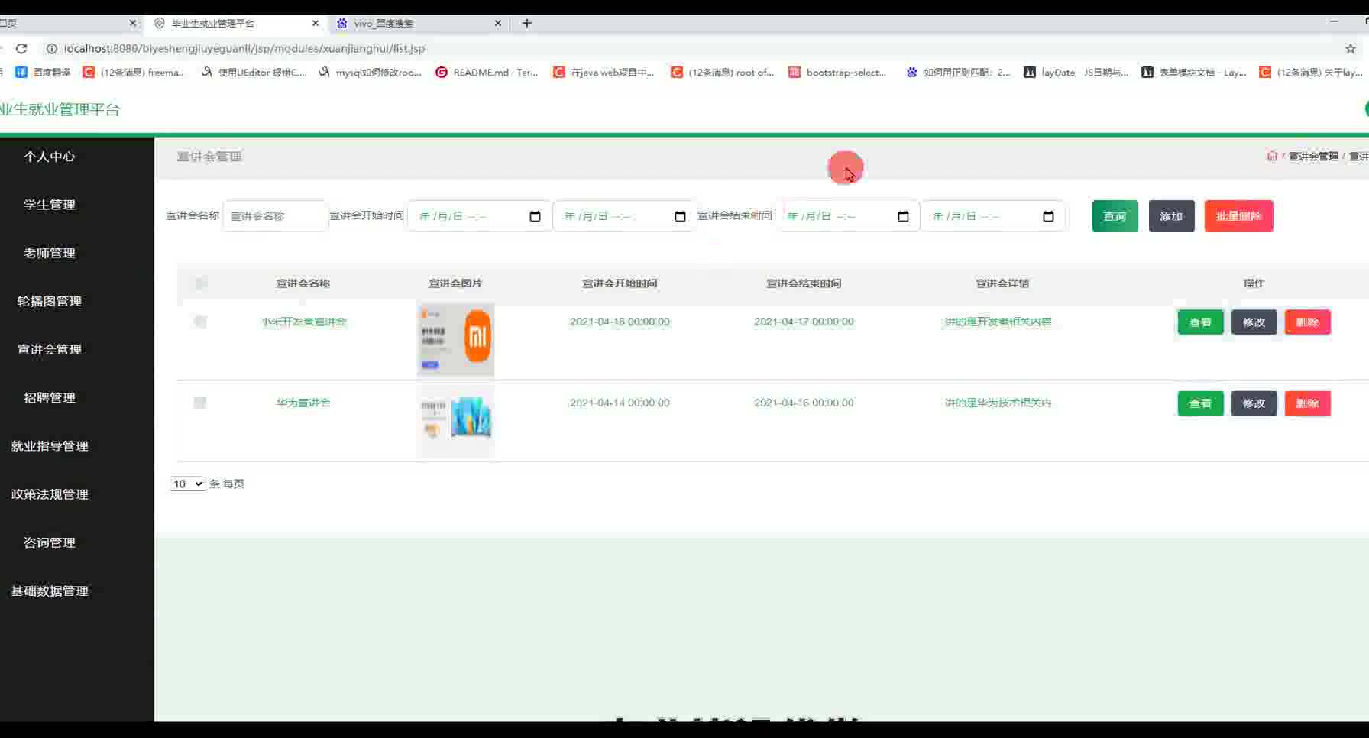
Task: Open the mysql如何修改roo... bookmark
Action: 371,73
